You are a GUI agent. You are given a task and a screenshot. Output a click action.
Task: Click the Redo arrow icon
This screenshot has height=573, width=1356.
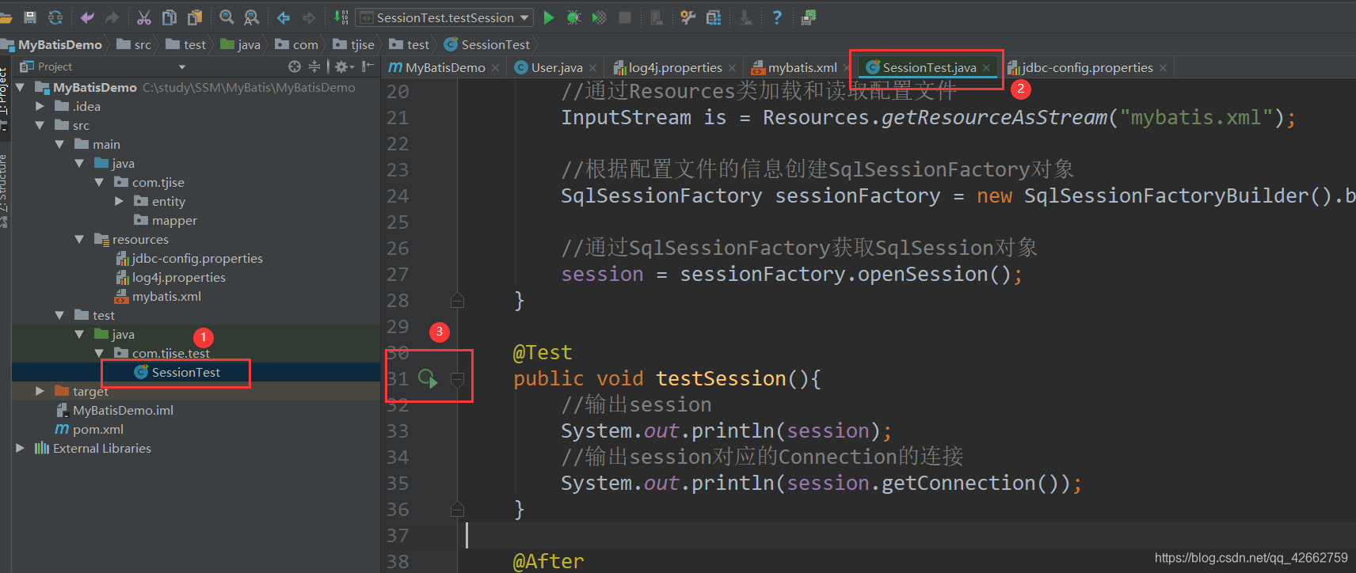point(112,17)
